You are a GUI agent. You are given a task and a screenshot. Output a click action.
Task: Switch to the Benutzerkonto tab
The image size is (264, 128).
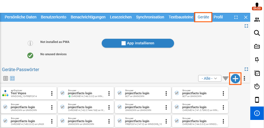click(54, 17)
